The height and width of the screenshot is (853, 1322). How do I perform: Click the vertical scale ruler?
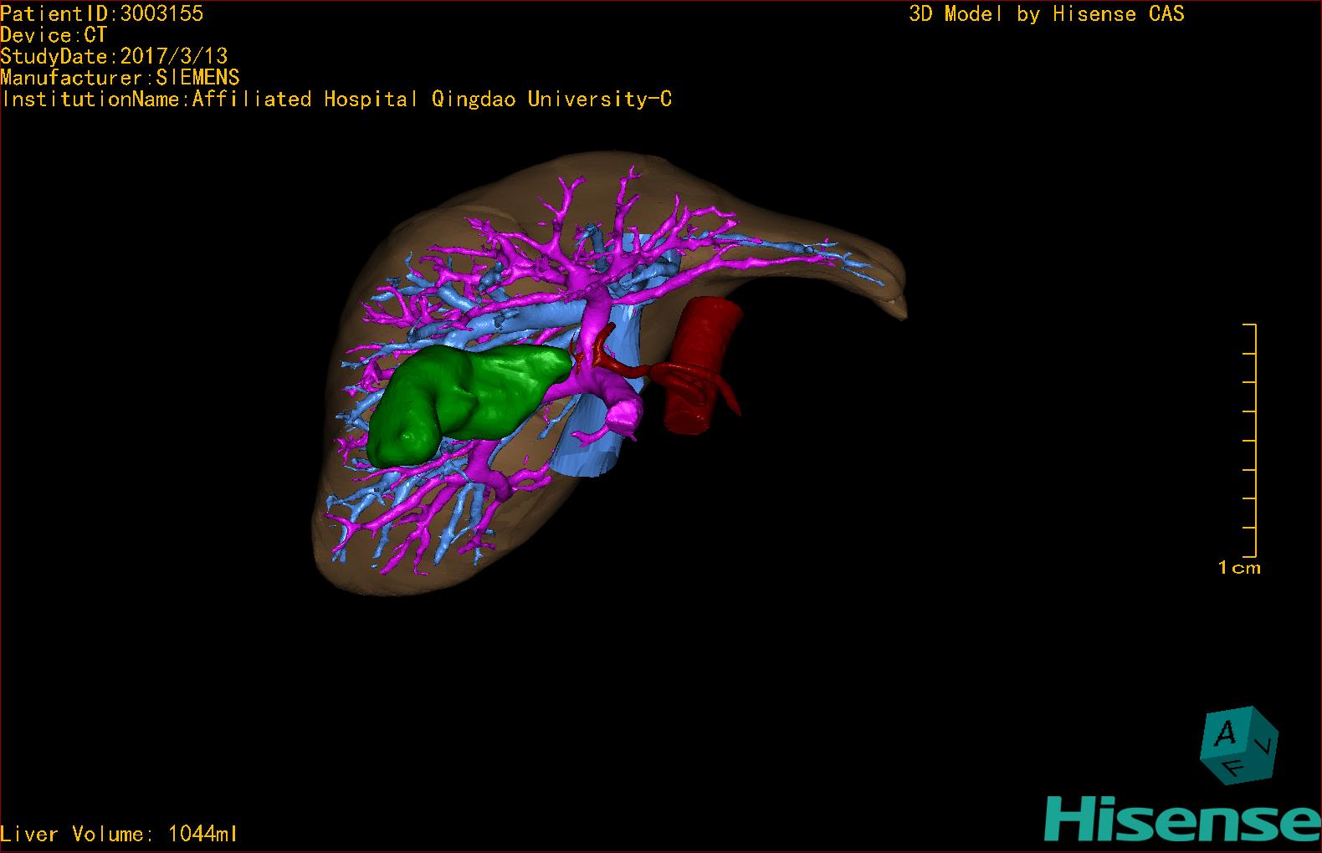[1250, 440]
